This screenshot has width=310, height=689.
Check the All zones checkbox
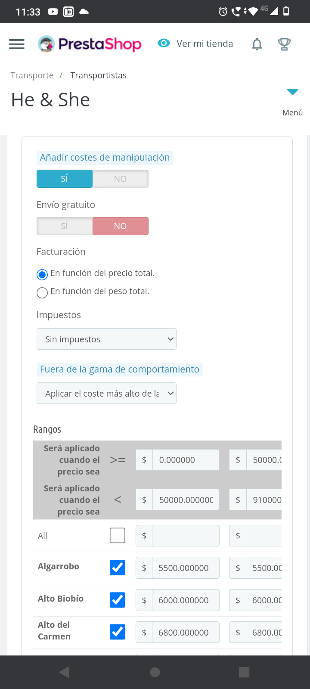118,536
